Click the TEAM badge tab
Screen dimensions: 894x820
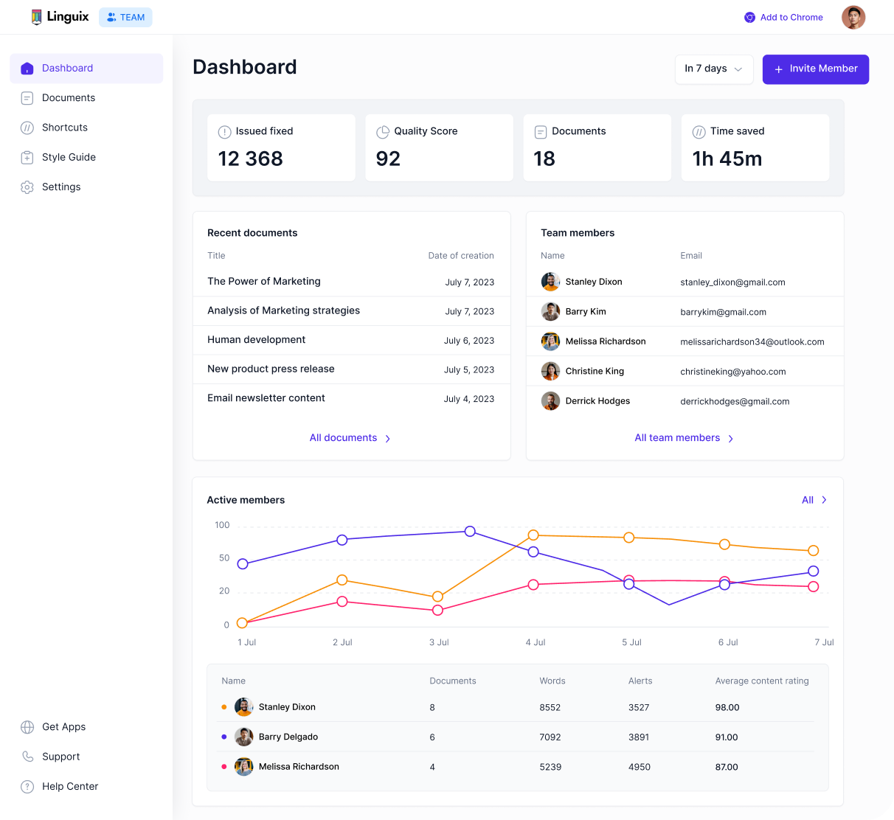tap(125, 18)
